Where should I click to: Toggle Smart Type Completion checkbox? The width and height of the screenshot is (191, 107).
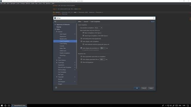tap(83, 36)
